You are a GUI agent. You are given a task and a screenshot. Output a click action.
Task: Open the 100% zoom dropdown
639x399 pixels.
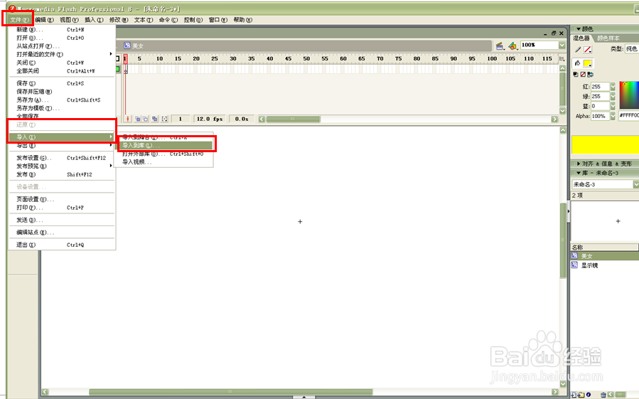click(562, 46)
